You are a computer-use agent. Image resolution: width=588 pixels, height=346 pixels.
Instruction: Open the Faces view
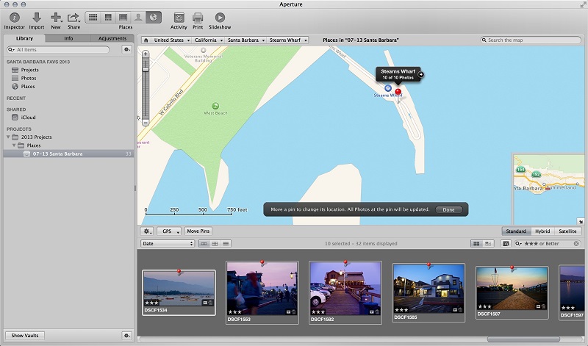coord(138,17)
